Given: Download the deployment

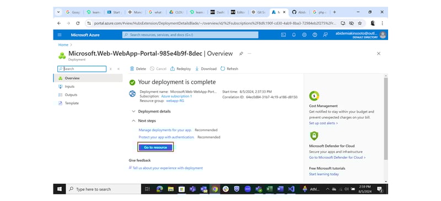Looking at the screenshot, I should coord(206,69).
